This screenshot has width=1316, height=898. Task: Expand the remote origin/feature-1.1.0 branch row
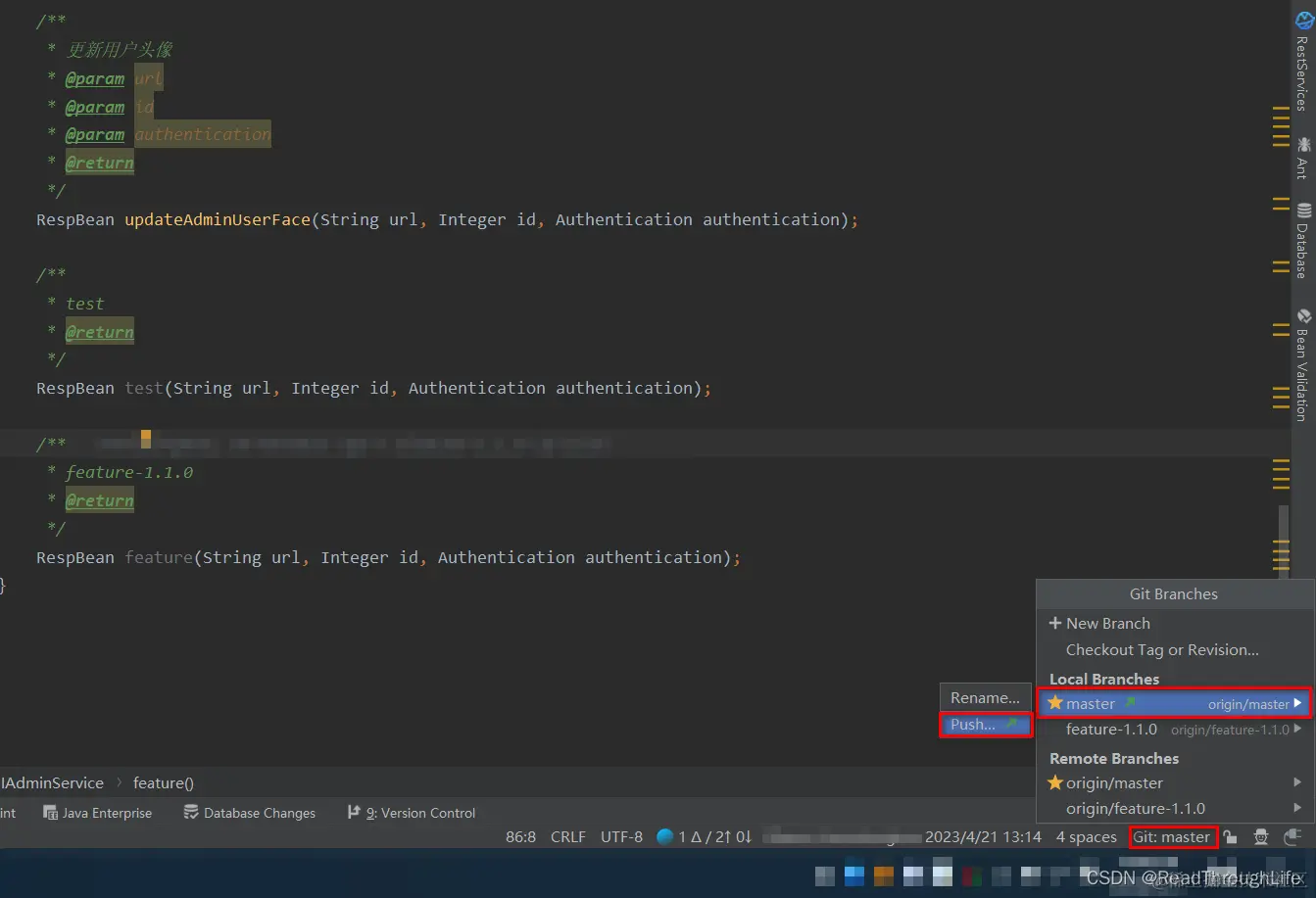click(1298, 808)
